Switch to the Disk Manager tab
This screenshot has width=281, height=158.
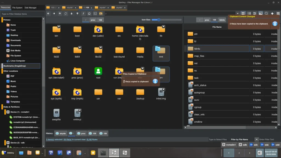(x=30, y=8)
